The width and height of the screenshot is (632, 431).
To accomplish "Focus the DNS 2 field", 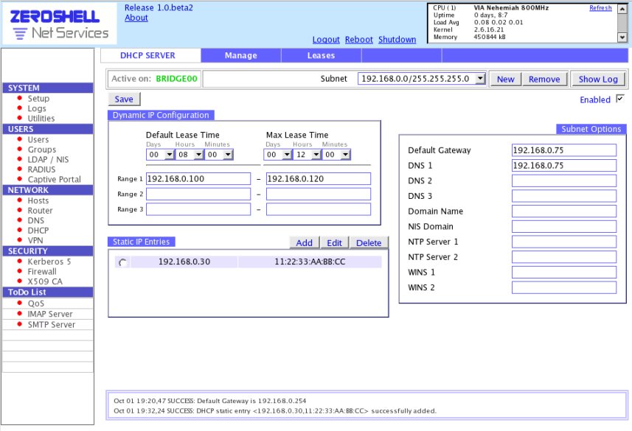I will pyautogui.click(x=564, y=181).
